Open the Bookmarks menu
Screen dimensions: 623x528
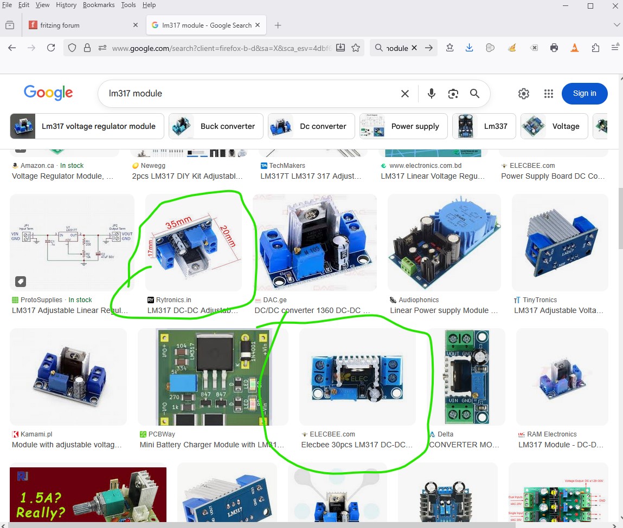tap(99, 5)
